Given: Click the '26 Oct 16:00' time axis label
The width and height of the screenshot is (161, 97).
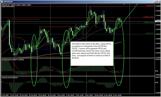Looking at the screenshot, I should click(x=24, y=95).
